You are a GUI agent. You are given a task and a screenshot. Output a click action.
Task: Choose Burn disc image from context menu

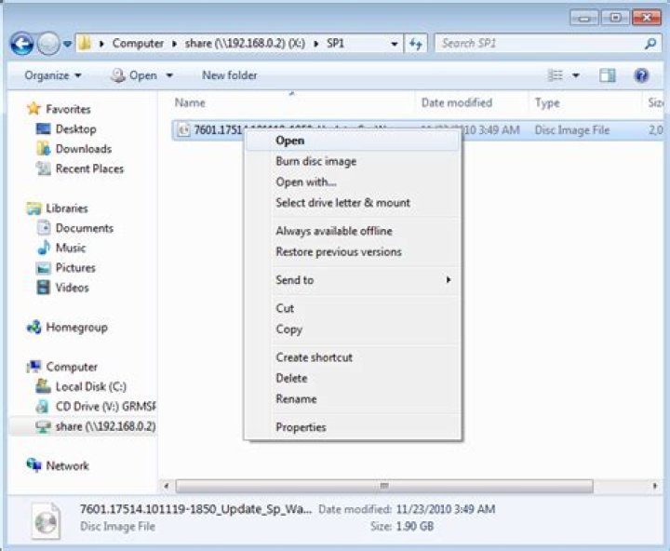[x=315, y=161]
